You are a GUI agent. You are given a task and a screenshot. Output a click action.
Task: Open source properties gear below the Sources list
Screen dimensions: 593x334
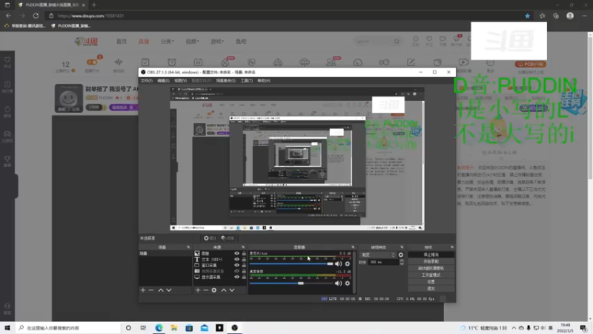pos(214,290)
